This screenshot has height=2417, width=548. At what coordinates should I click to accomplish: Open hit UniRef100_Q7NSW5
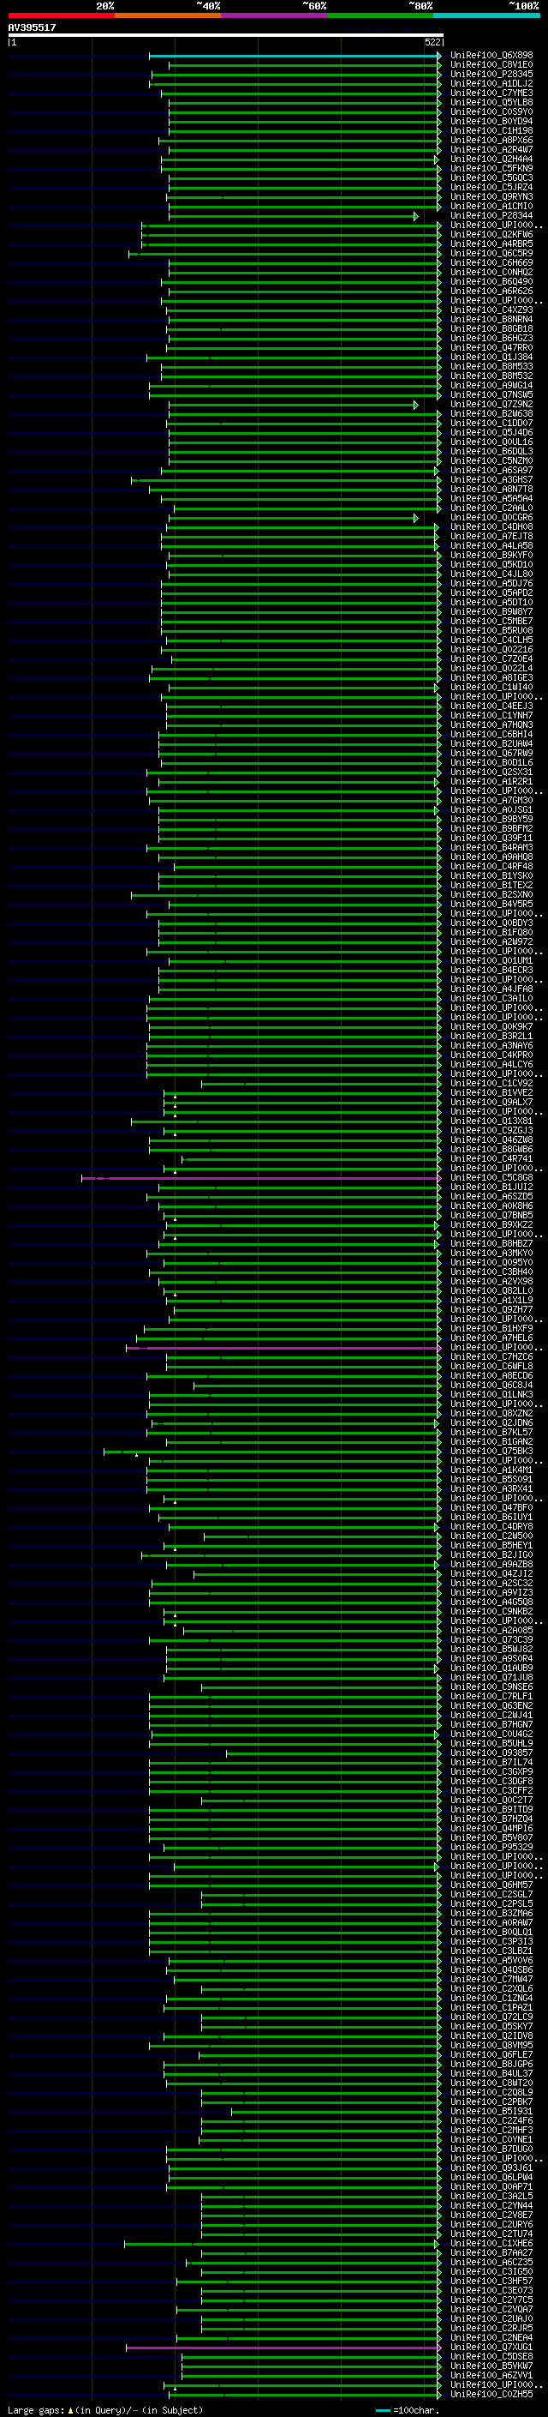(491, 395)
